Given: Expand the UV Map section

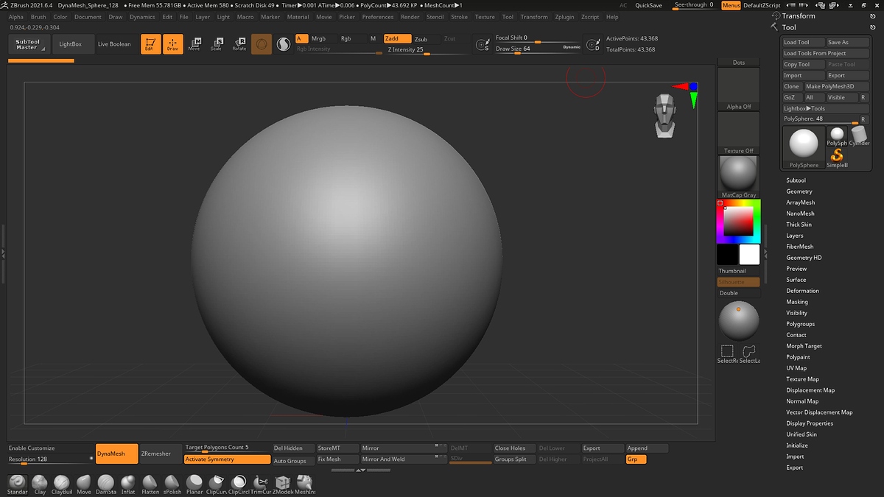Looking at the screenshot, I should (x=796, y=368).
